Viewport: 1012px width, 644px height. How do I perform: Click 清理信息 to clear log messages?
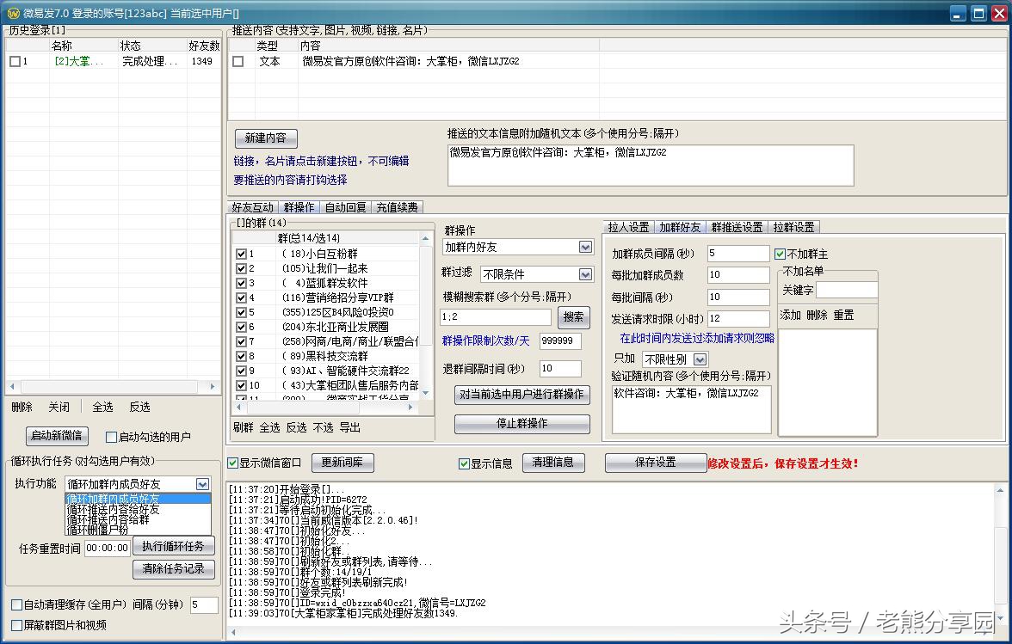(x=553, y=463)
